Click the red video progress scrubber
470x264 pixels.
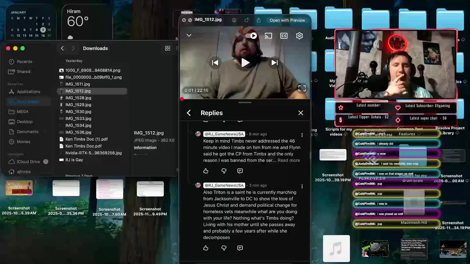tap(182, 99)
